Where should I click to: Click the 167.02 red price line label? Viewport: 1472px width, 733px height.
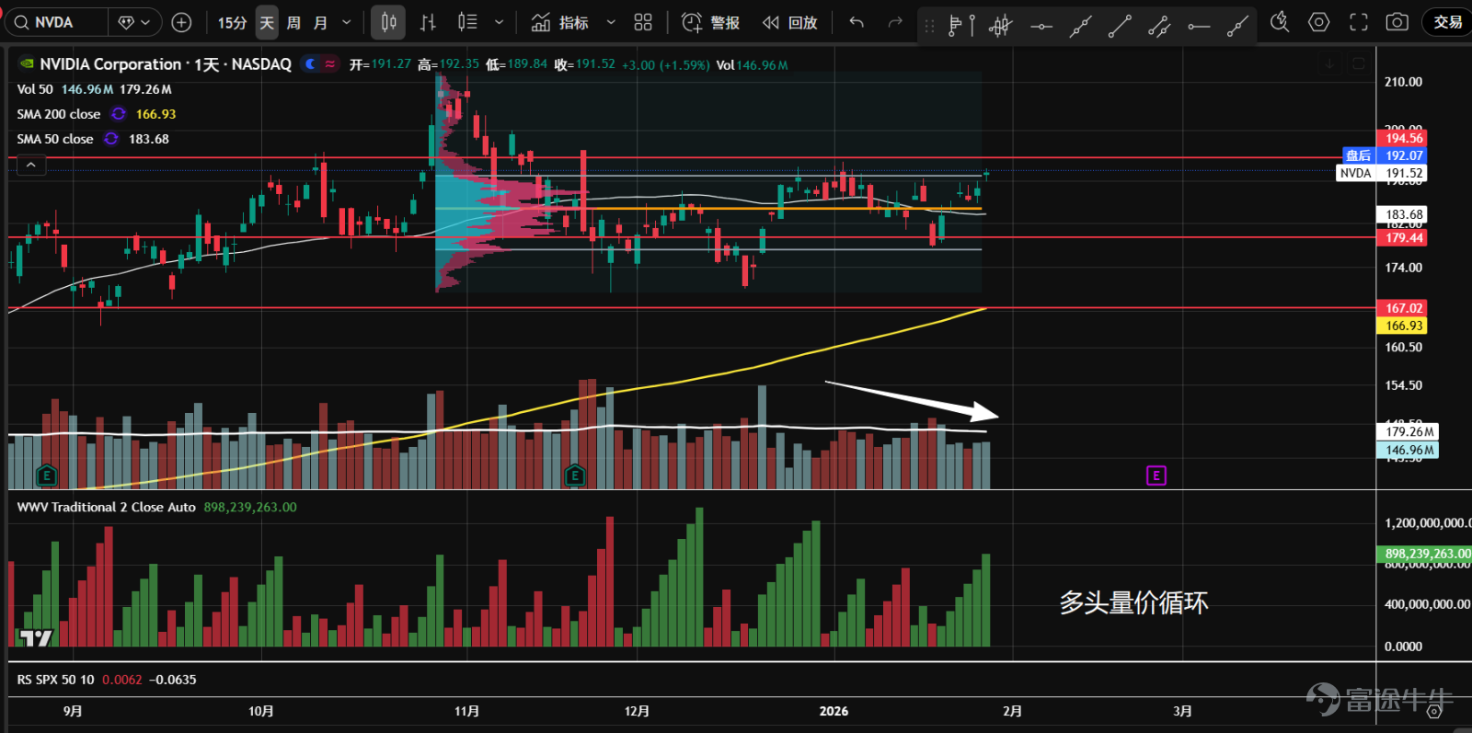pyautogui.click(x=1404, y=308)
